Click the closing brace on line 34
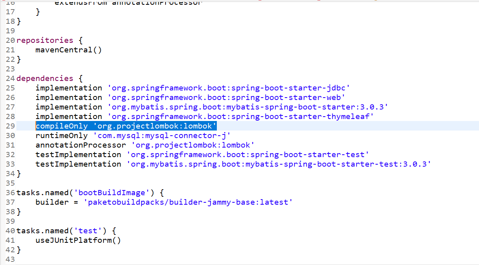This screenshot has width=479, height=265. coord(19,174)
